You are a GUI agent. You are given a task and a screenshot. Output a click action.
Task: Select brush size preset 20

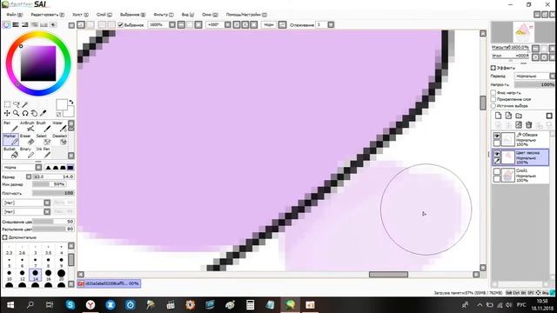pos(61,275)
